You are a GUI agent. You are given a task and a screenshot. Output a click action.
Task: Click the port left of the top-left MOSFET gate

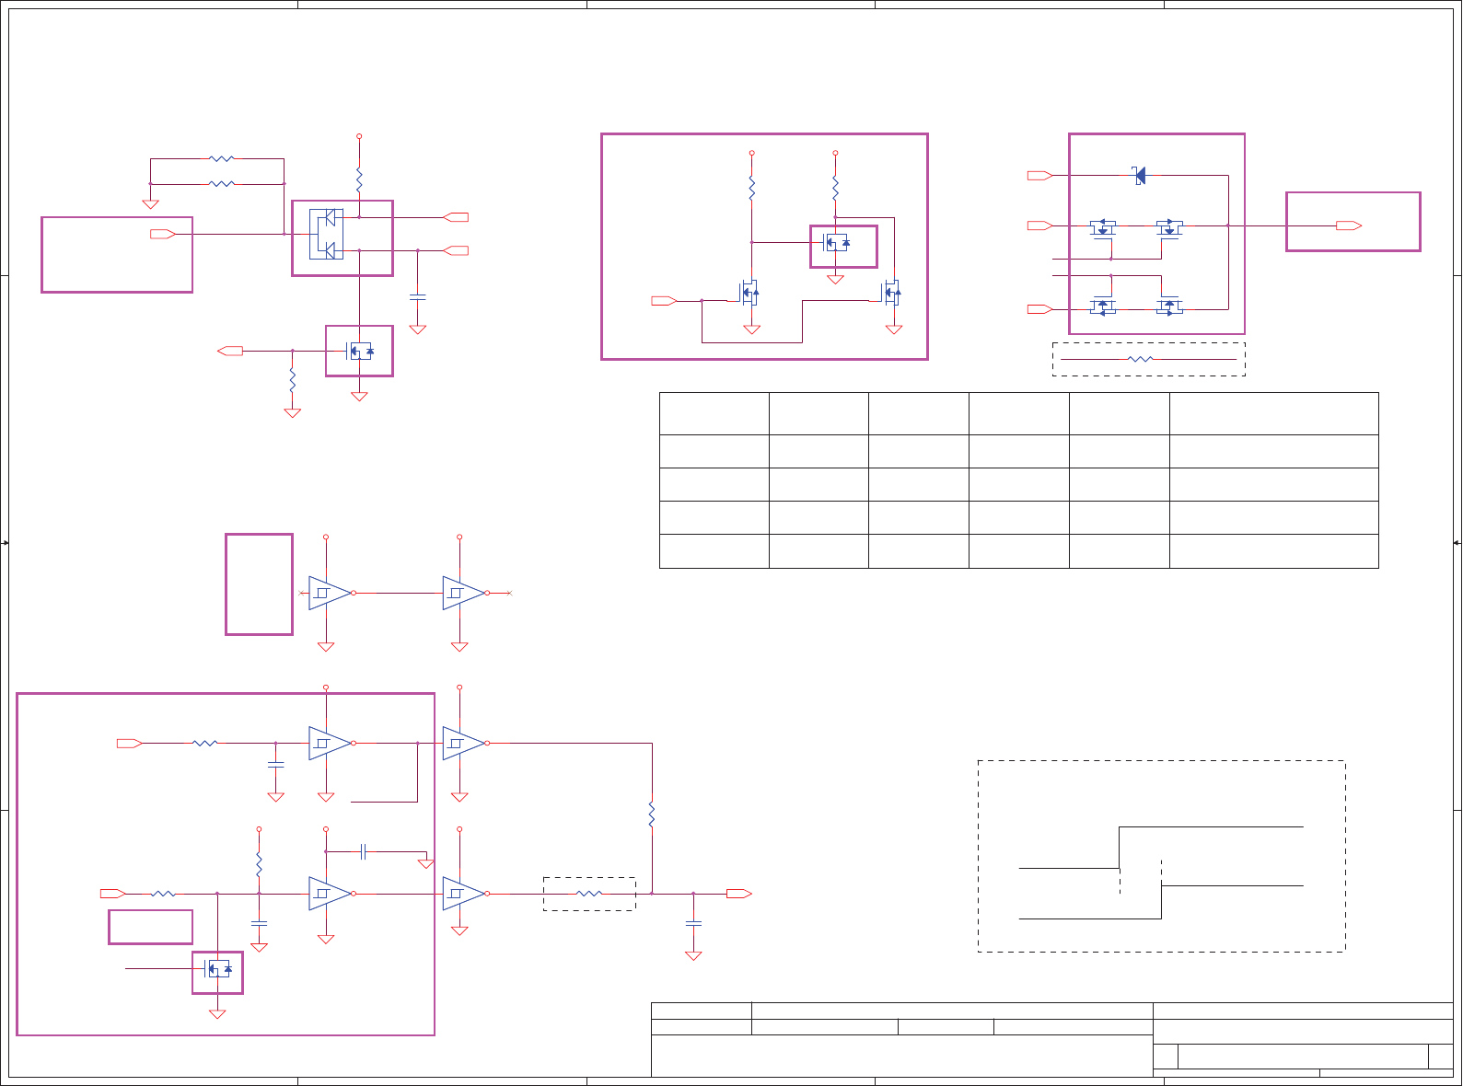230,351
